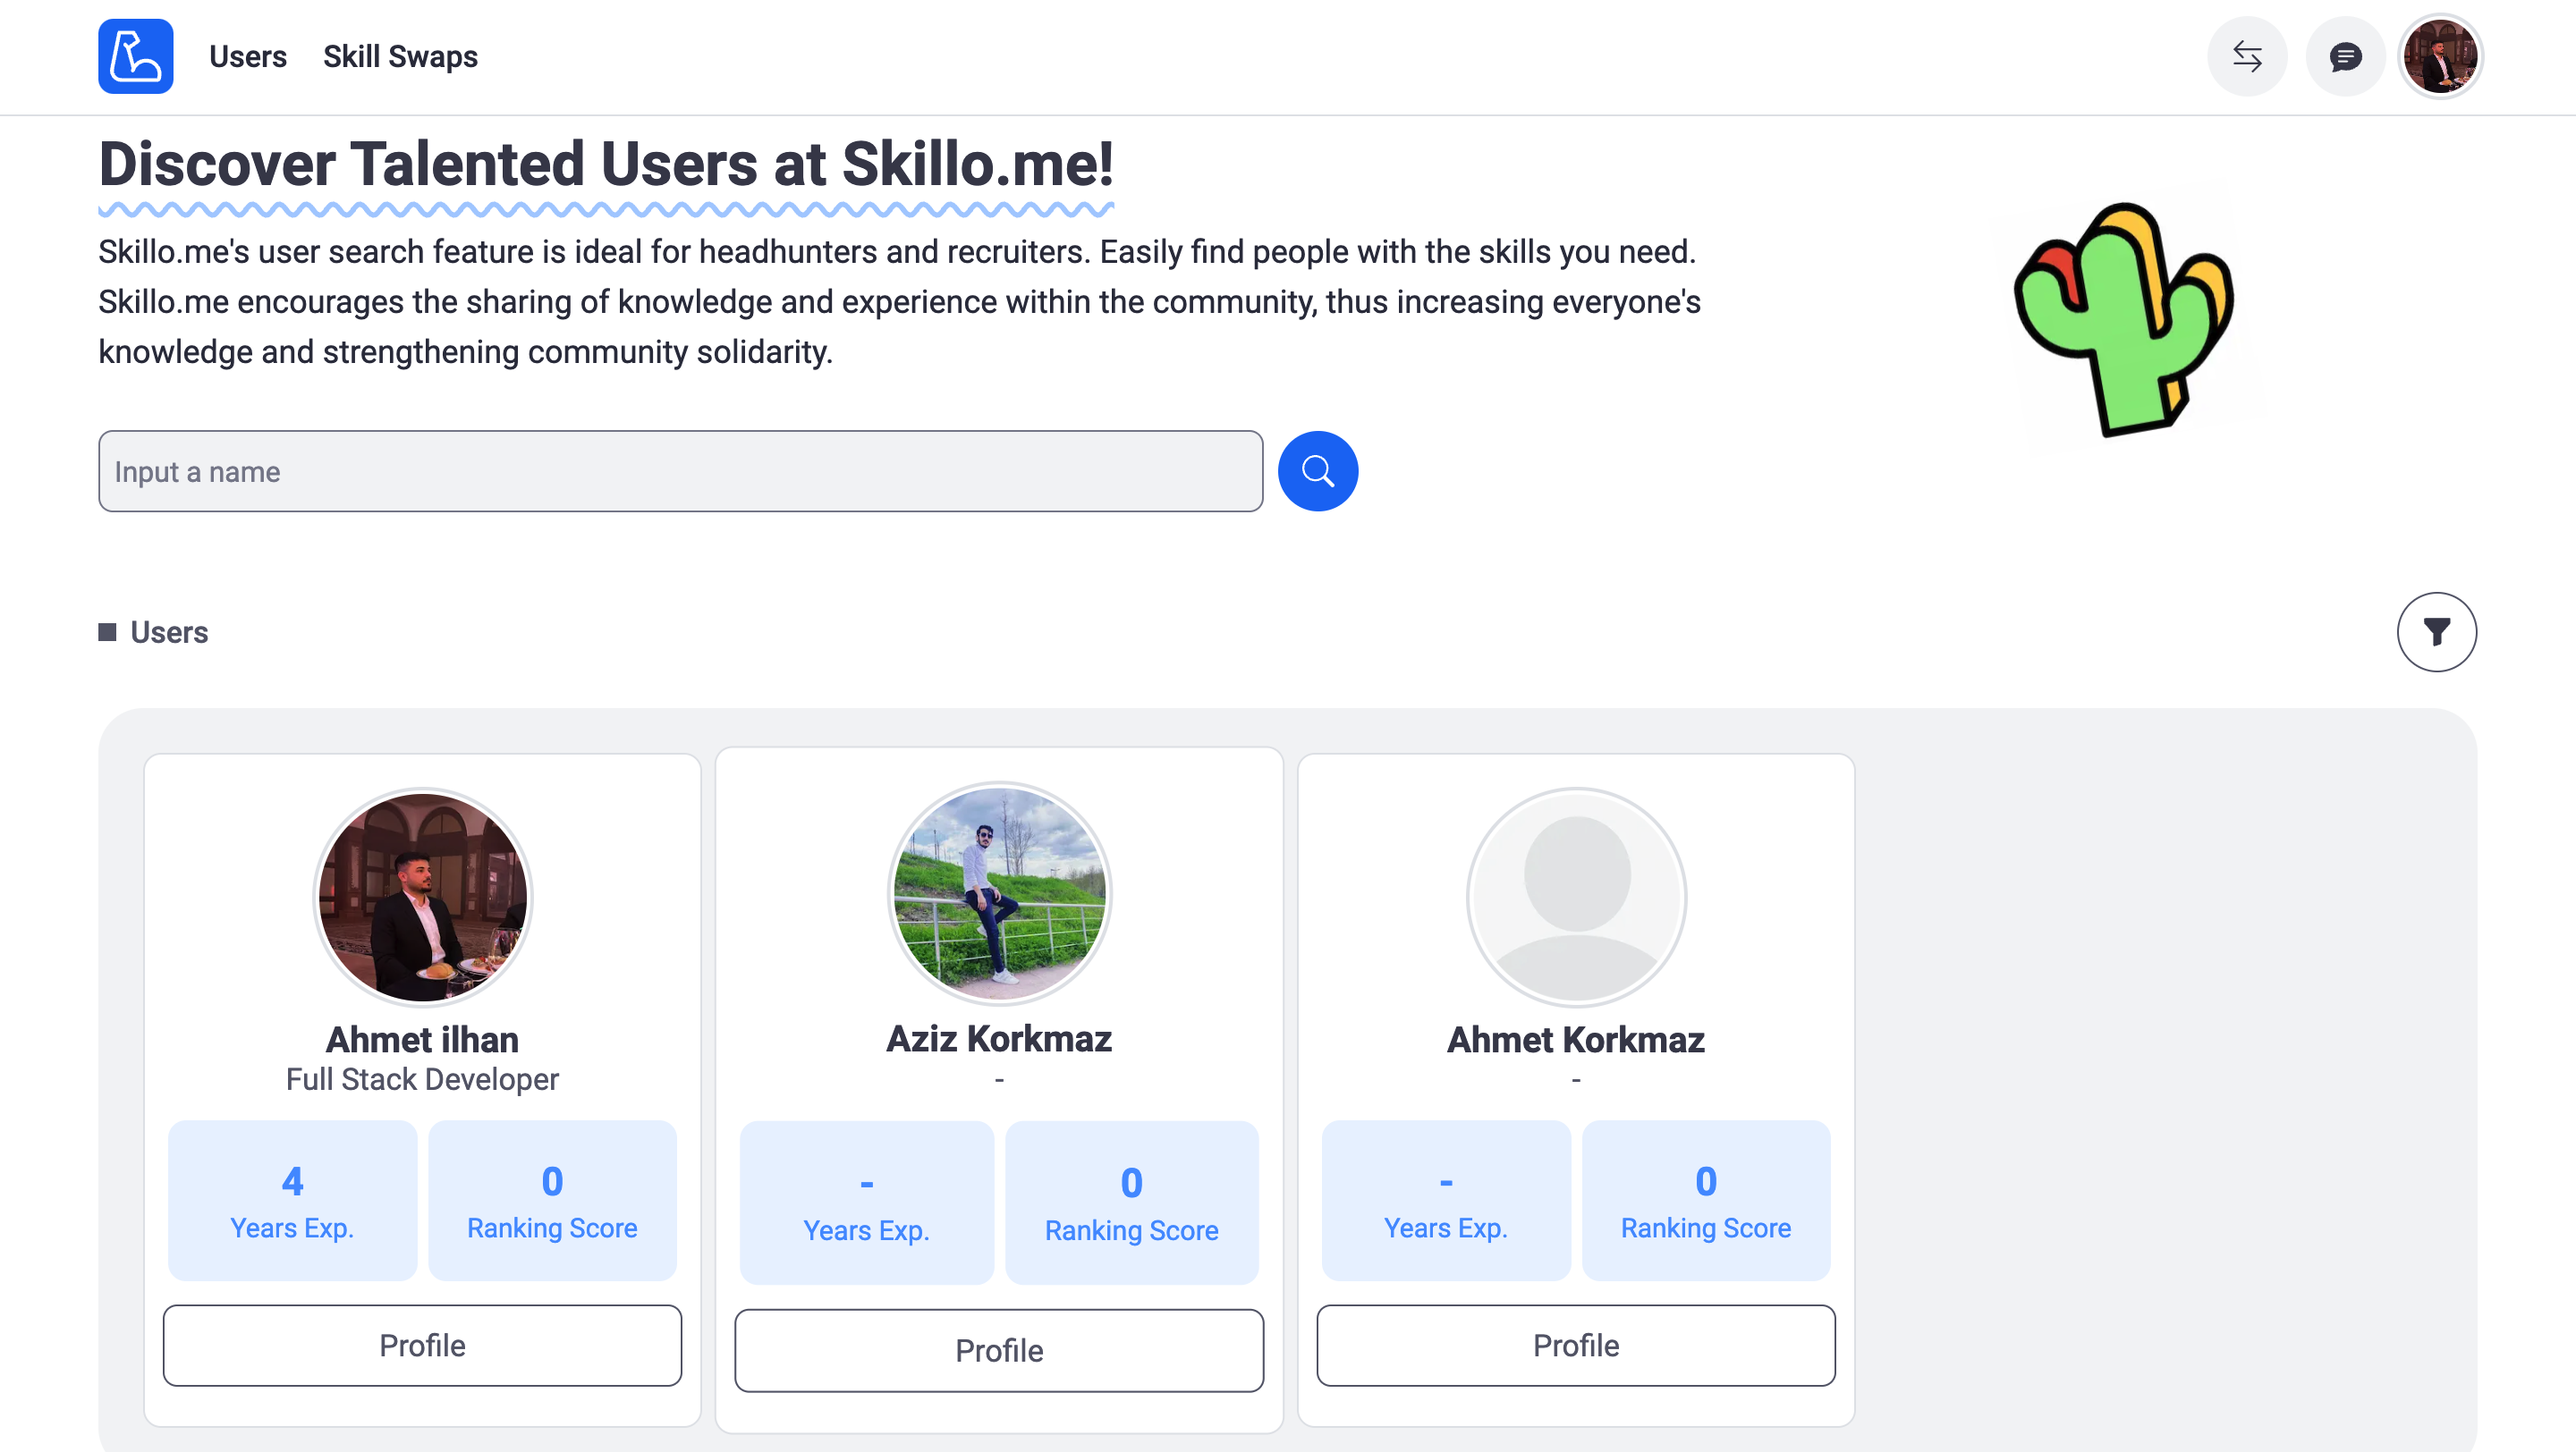Select the name 'Aziz Korkmaz'
The height and width of the screenshot is (1452, 2576).
999,1038
